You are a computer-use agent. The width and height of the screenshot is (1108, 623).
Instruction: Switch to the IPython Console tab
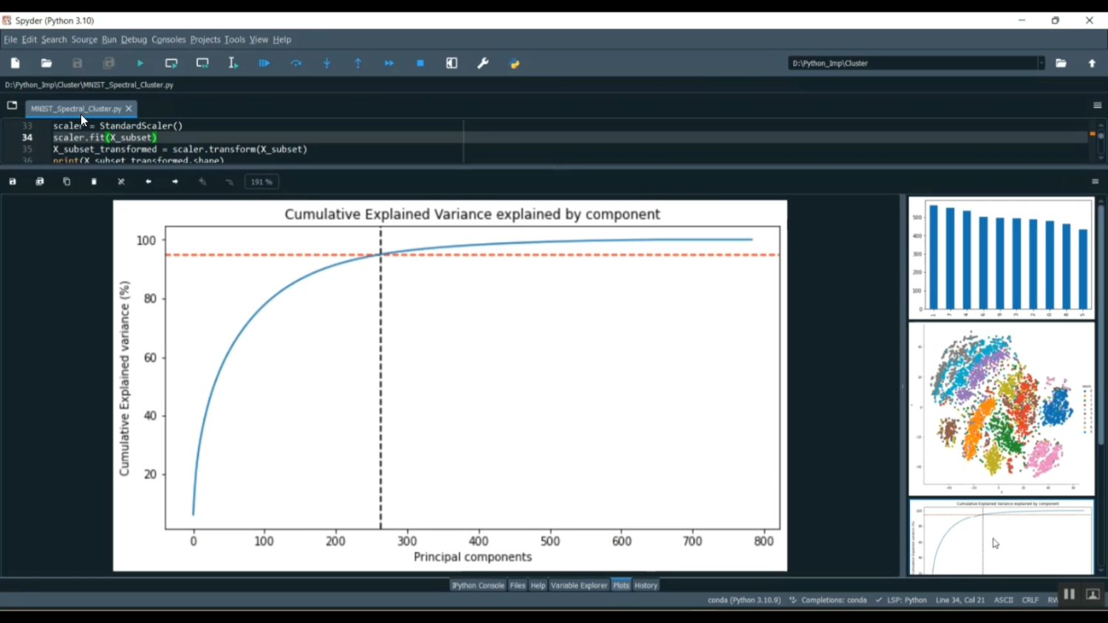478,585
